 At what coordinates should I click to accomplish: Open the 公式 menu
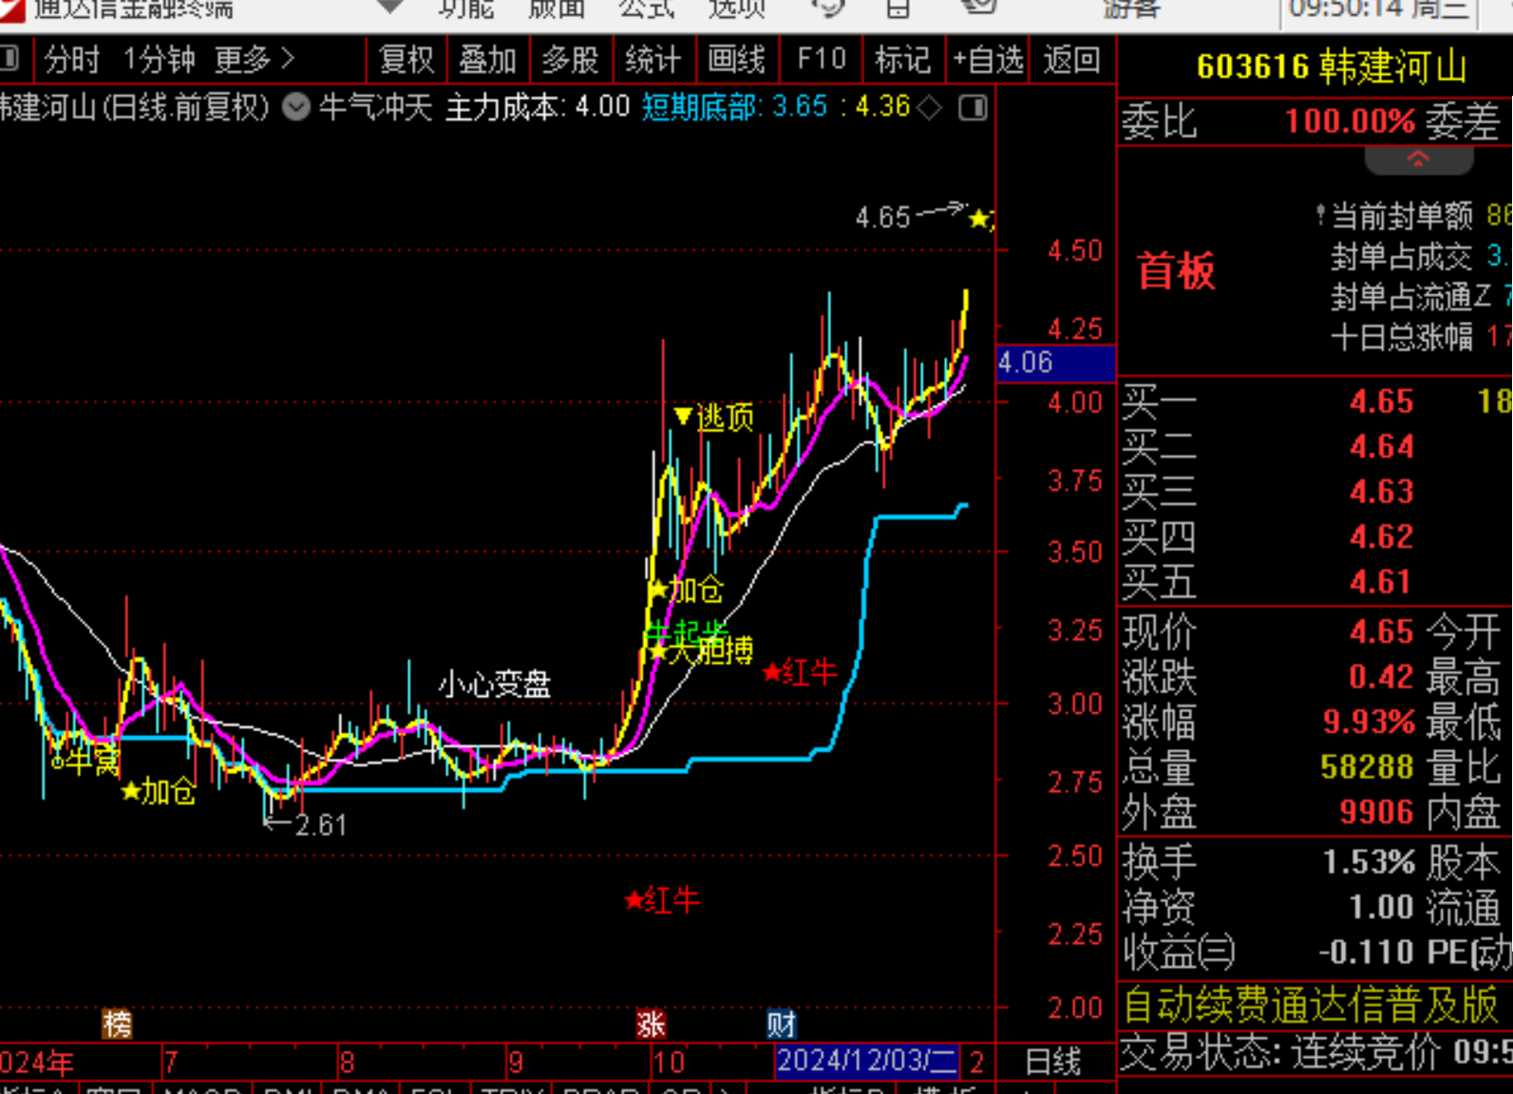click(647, 9)
